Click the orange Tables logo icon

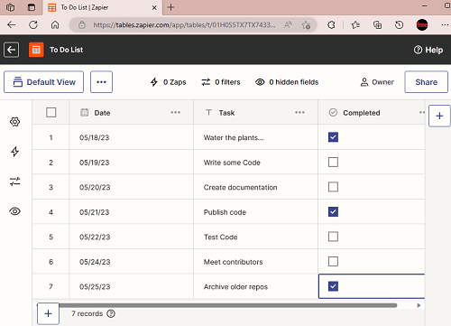click(x=36, y=50)
